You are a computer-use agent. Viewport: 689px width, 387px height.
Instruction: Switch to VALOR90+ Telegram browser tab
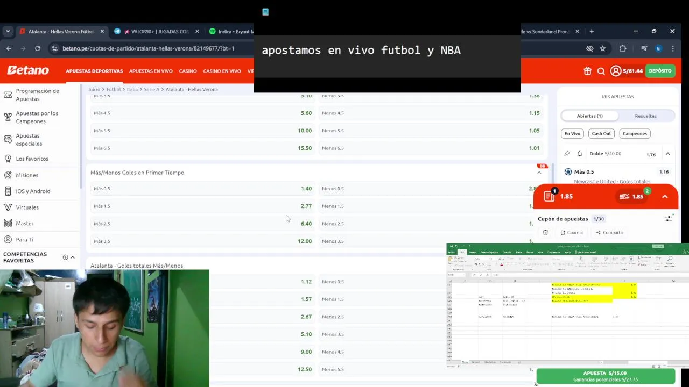click(155, 31)
